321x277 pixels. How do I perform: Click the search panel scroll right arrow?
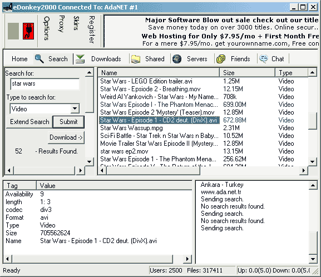click(81, 171)
